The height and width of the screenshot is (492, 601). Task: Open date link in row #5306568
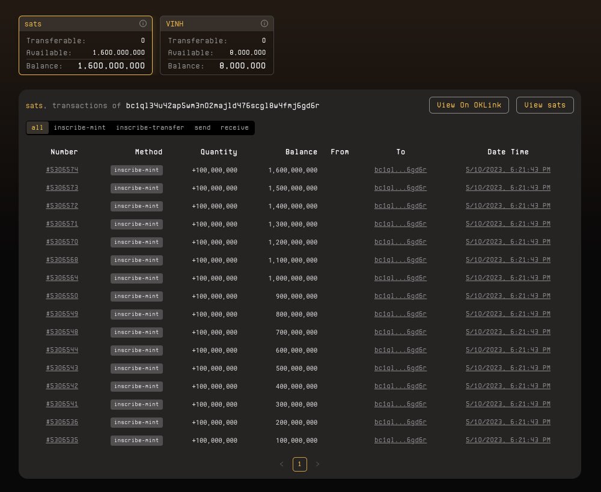tap(508, 260)
